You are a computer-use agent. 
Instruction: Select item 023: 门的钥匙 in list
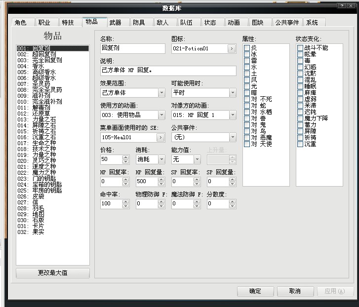(52, 179)
